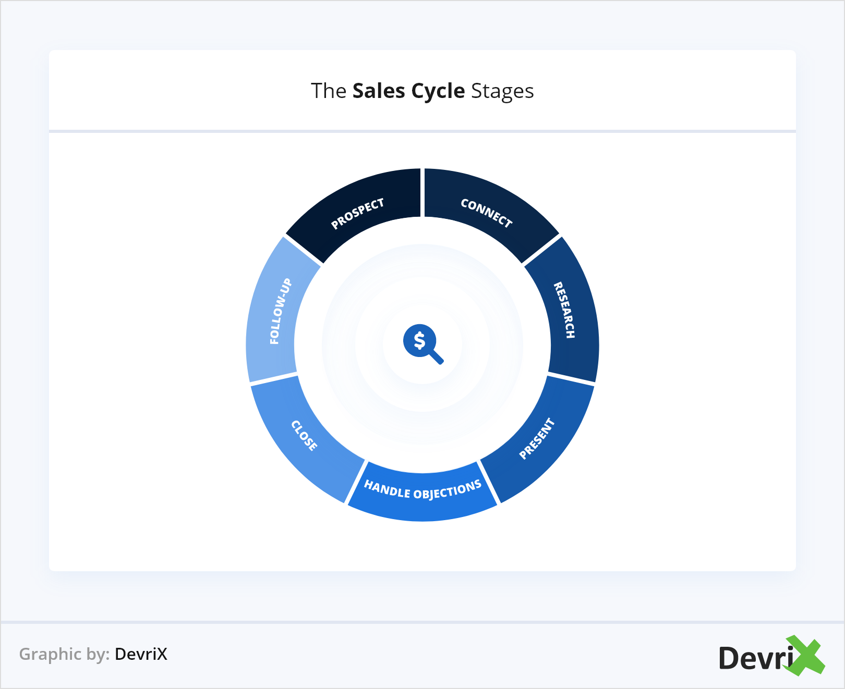The height and width of the screenshot is (689, 845).
Task: Click the dollar magnifying glass icon
Action: [x=422, y=343]
